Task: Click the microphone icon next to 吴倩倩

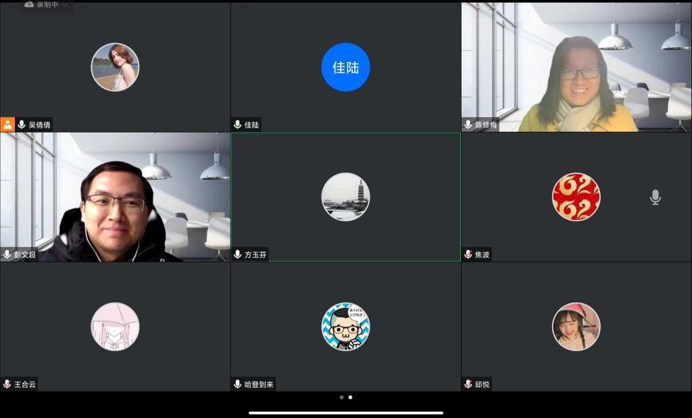Action: 22,124
